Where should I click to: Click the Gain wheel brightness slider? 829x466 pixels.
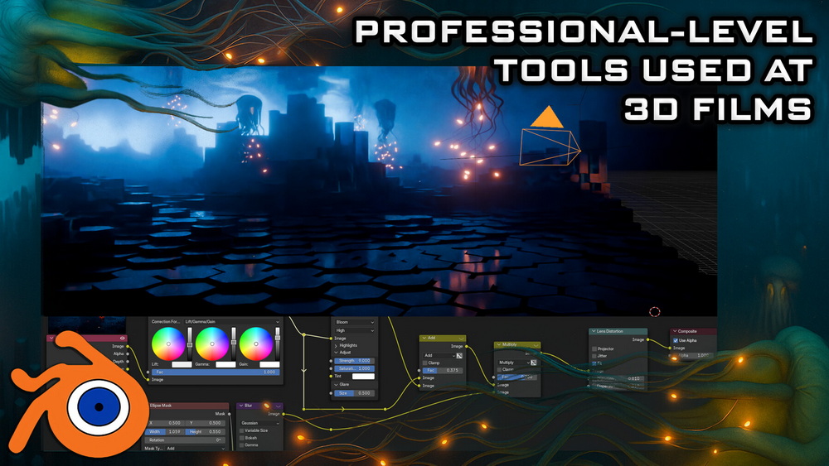pos(278,343)
